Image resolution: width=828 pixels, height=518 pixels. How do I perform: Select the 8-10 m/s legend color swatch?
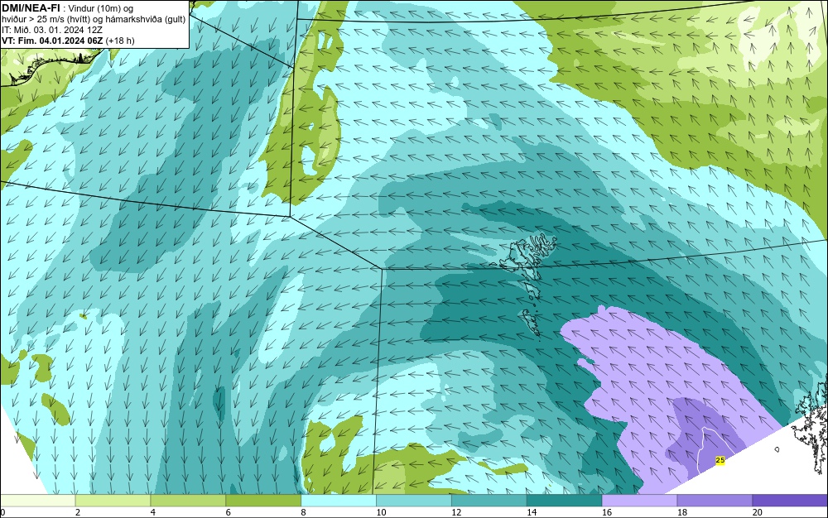tap(339, 501)
